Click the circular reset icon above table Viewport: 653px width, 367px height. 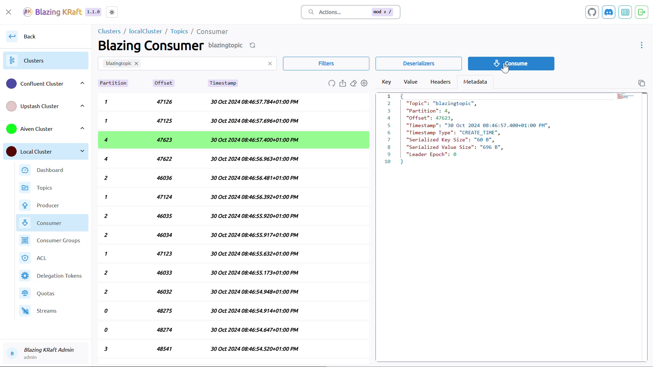click(332, 83)
